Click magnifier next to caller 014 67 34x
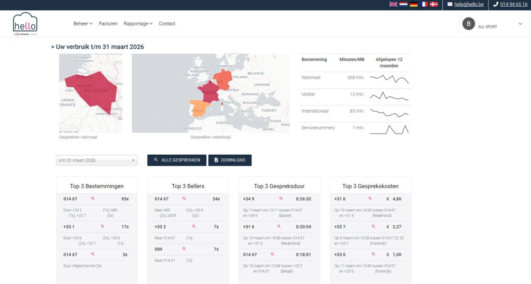The height and width of the screenshot is (284, 531). [184, 199]
